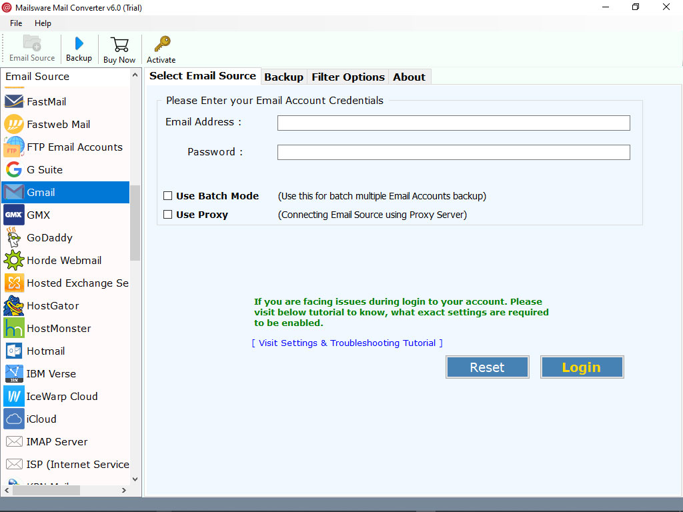
Task: Open the About tab
Action: click(x=409, y=77)
